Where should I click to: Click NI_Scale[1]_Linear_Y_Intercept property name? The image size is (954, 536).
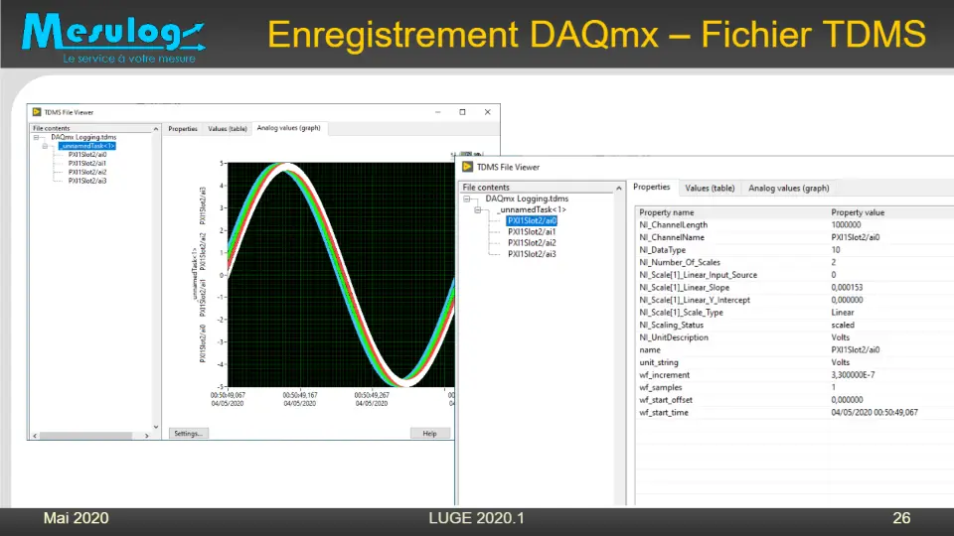(x=695, y=300)
